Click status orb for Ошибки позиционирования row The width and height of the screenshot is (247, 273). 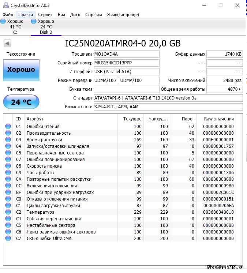tap(8, 159)
